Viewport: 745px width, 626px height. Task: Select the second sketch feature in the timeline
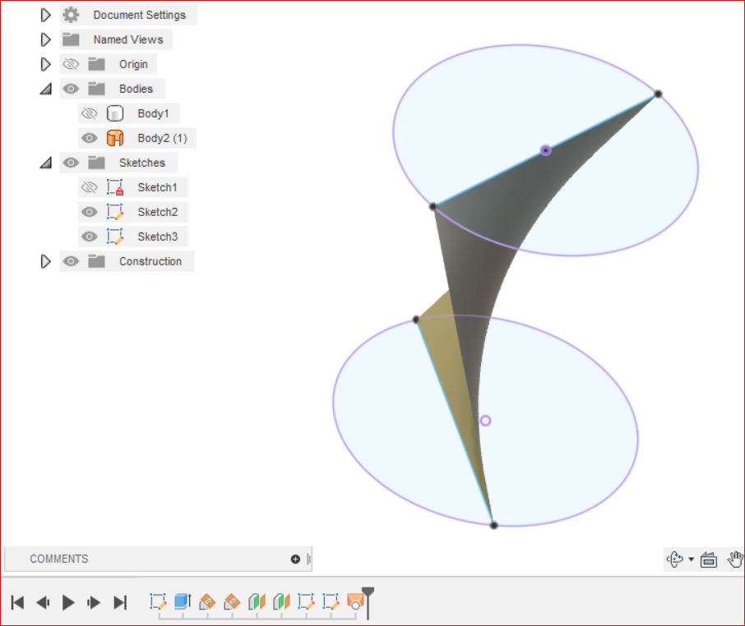pos(306,602)
